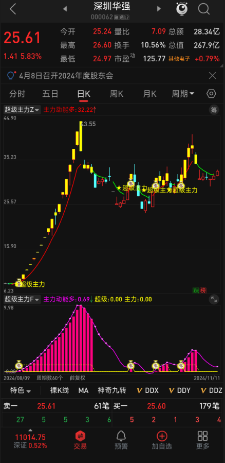
Task: Add stock via 加自选
Action: [162, 440]
